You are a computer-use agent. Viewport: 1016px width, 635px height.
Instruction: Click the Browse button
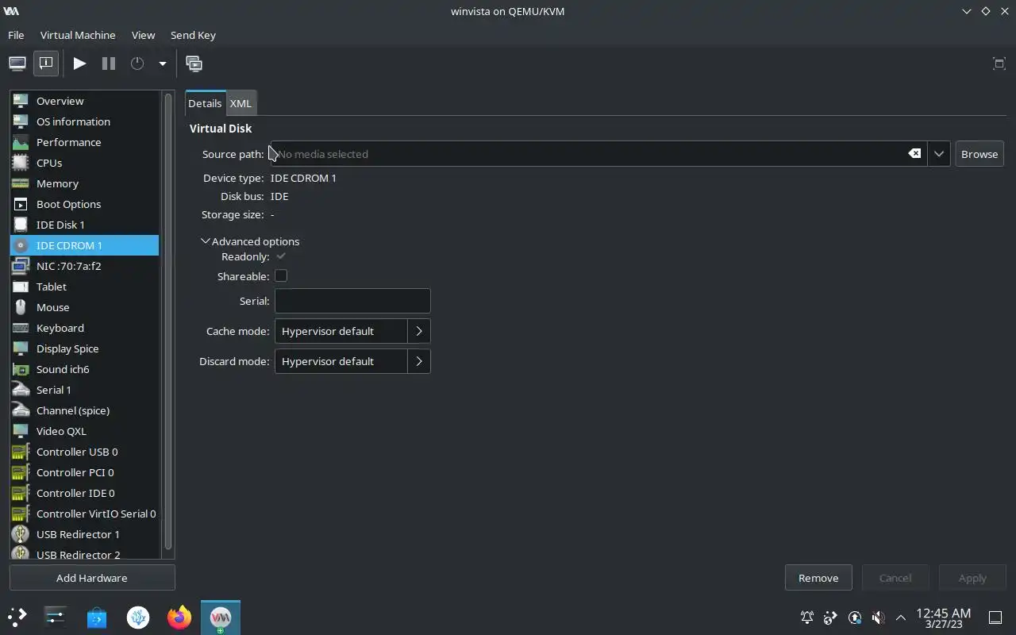pyautogui.click(x=979, y=154)
